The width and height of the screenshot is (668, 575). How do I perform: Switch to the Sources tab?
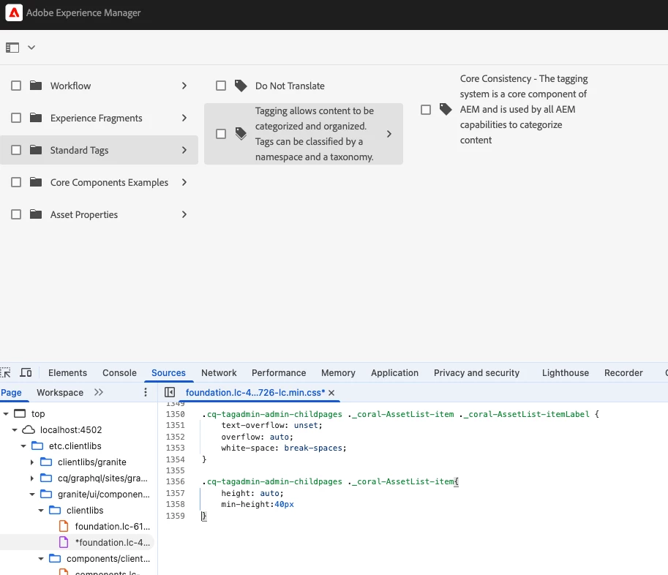coord(168,372)
